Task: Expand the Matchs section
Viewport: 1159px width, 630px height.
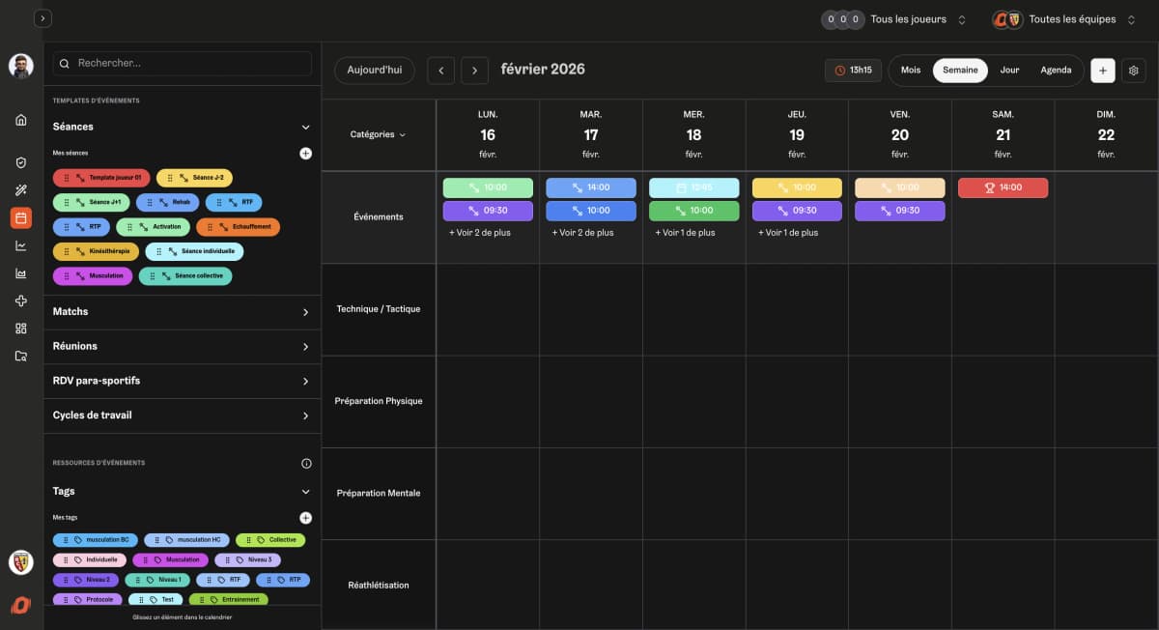Action: pyautogui.click(x=305, y=312)
